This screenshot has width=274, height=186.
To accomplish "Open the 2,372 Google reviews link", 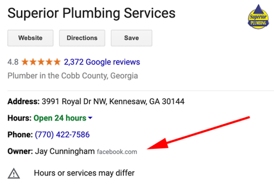I will [x=102, y=62].
